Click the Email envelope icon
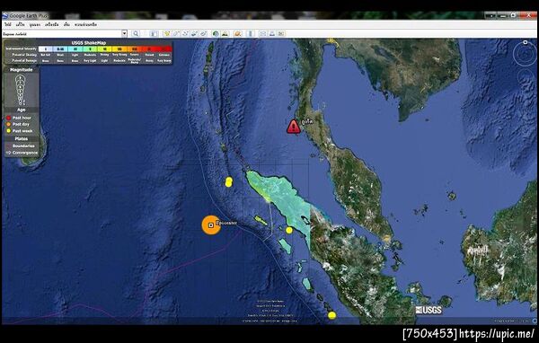539x343 pixels. (x=263, y=33)
